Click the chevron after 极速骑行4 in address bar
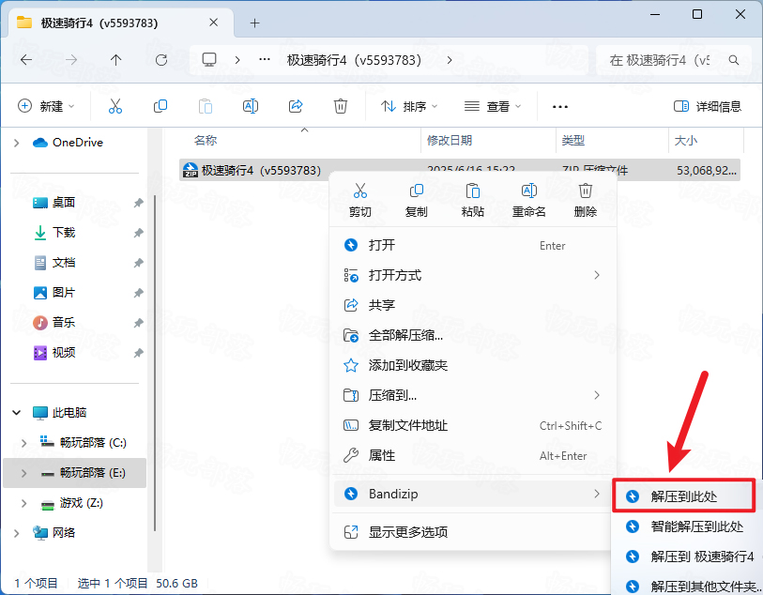The image size is (763, 595). pos(450,60)
